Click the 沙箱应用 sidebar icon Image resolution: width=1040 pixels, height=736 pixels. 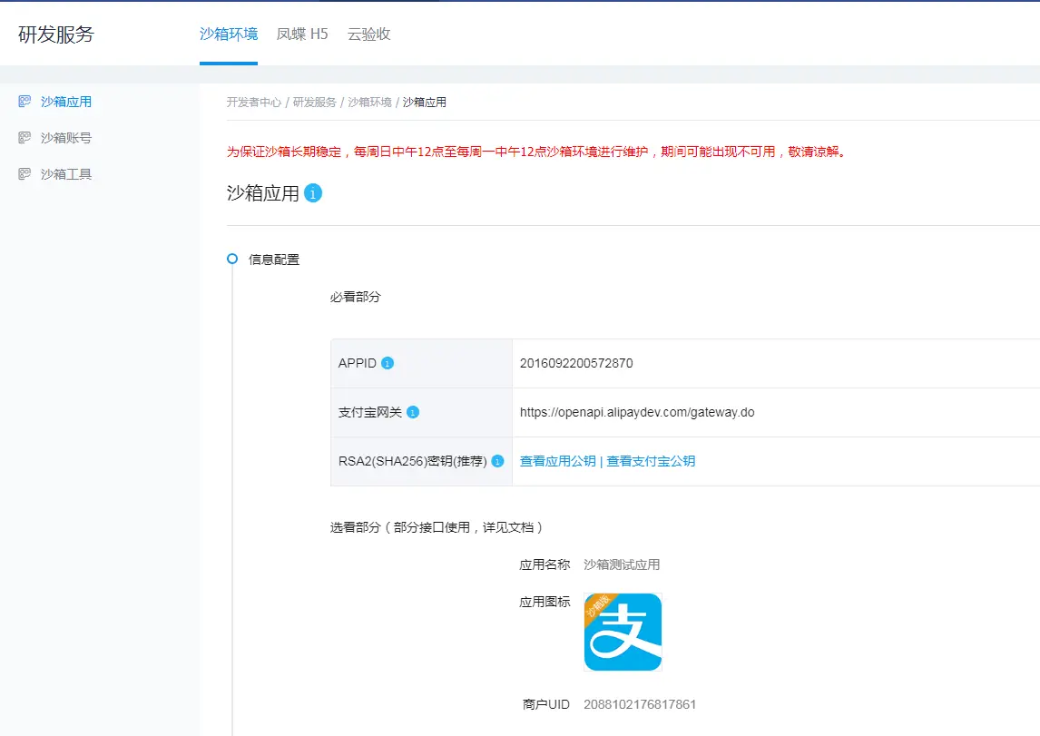(25, 102)
